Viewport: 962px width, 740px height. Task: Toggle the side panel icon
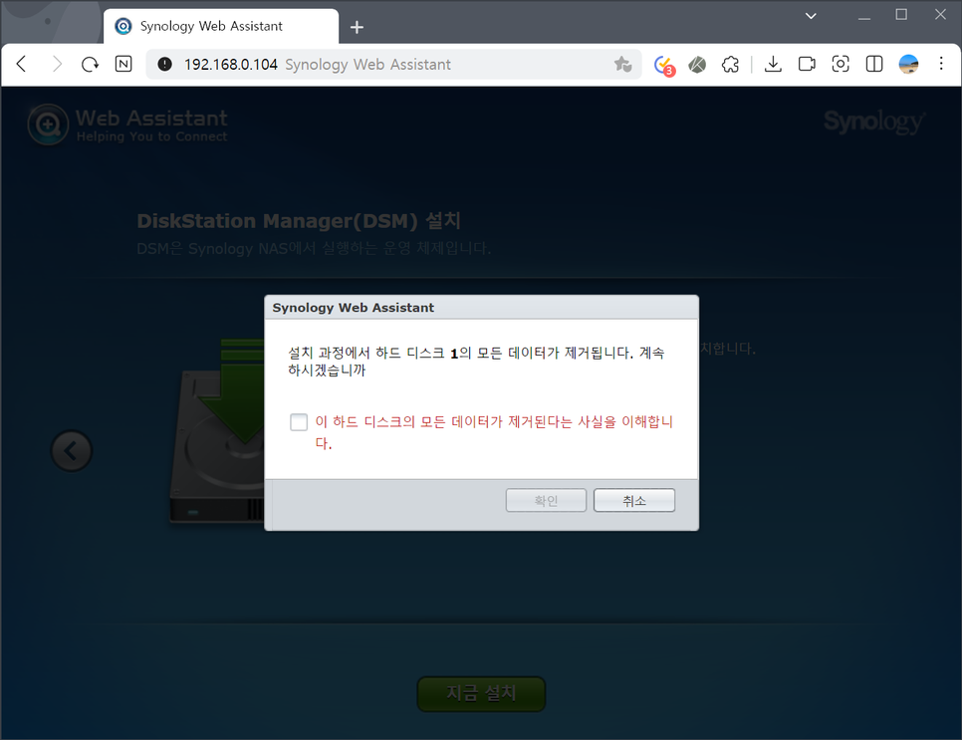coord(874,64)
